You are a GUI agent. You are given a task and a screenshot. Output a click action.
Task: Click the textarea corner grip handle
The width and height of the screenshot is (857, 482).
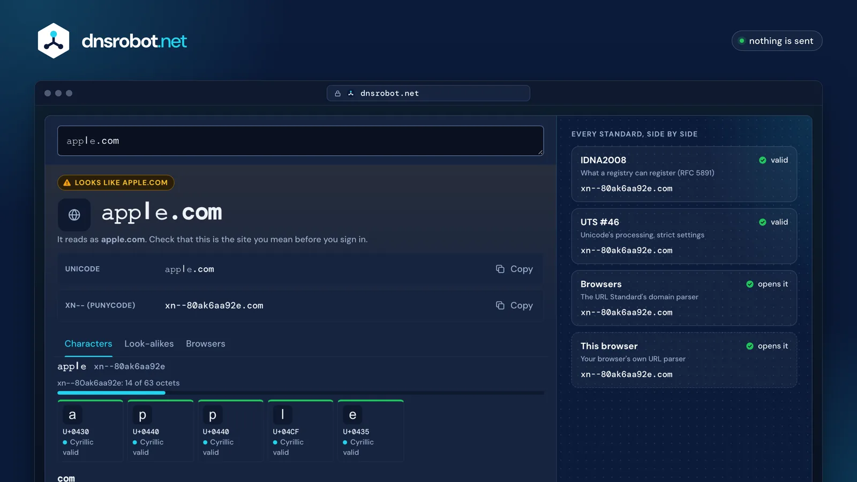[540, 153]
